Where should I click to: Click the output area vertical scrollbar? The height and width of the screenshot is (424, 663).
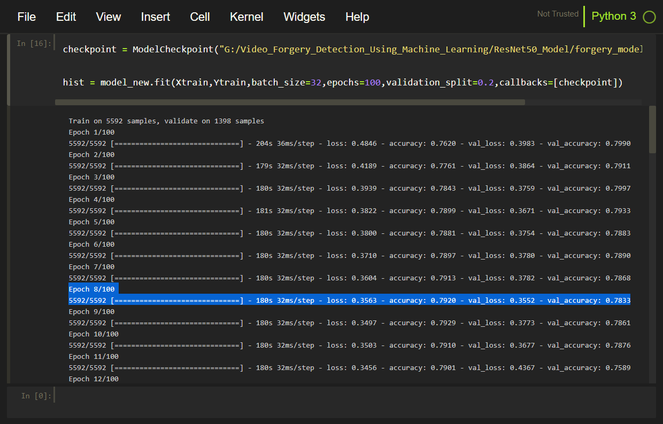(x=652, y=129)
